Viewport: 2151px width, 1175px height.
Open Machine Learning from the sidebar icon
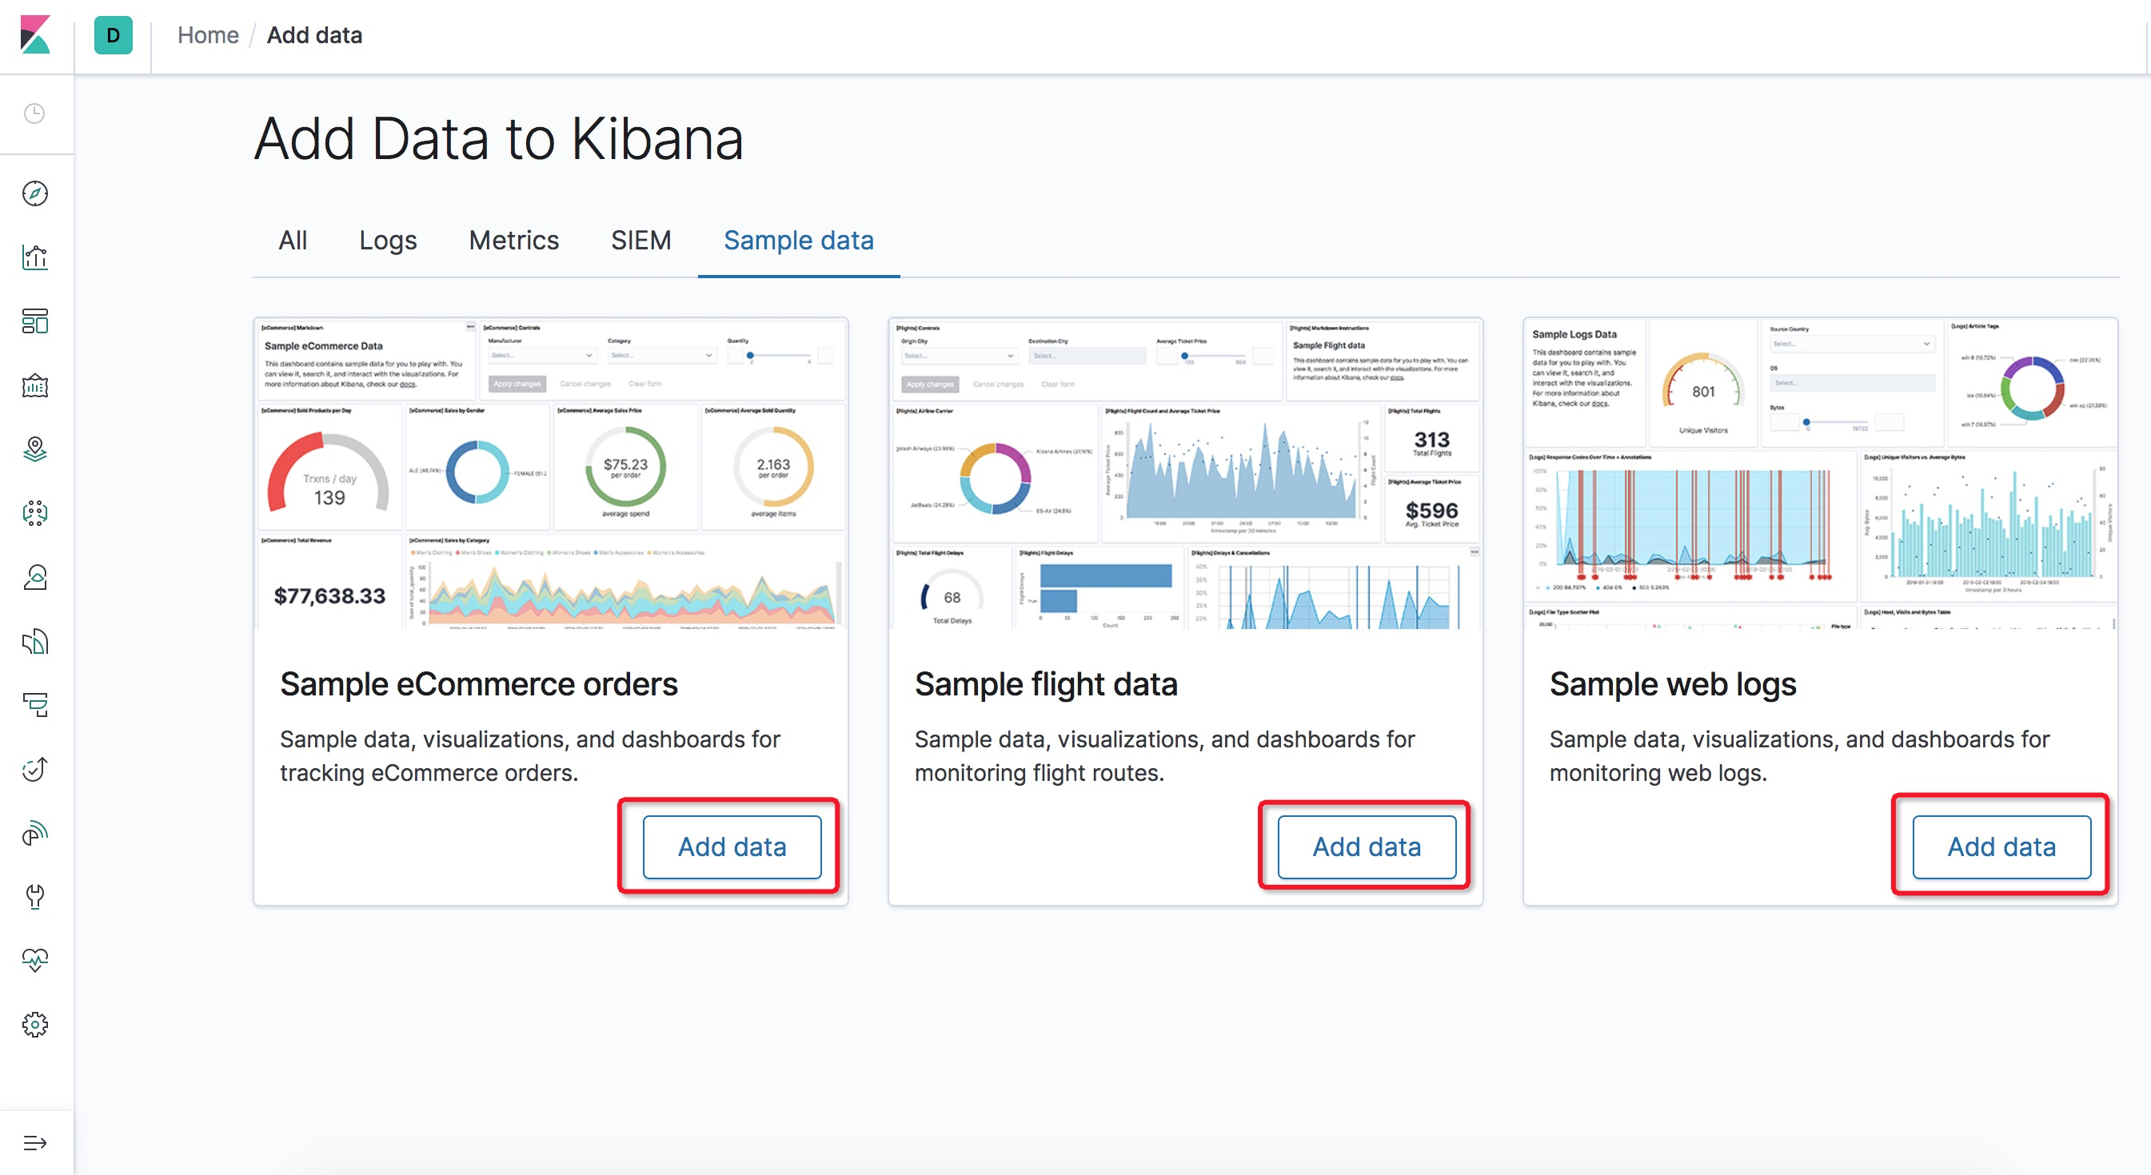coord(35,512)
